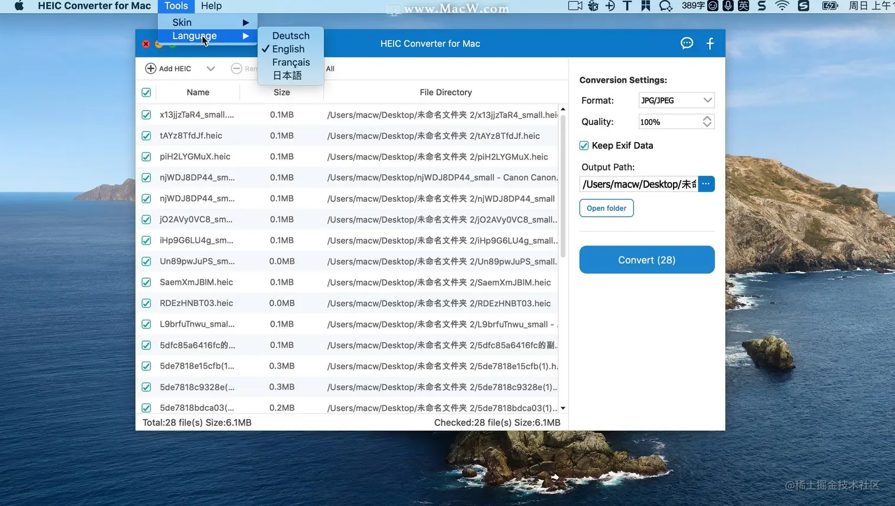Open the HEIC Converter for Mac app menu
The width and height of the screenshot is (895, 506).
(94, 6)
